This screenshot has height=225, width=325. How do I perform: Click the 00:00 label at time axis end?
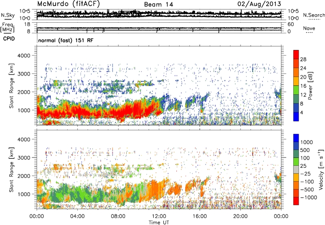281,216
